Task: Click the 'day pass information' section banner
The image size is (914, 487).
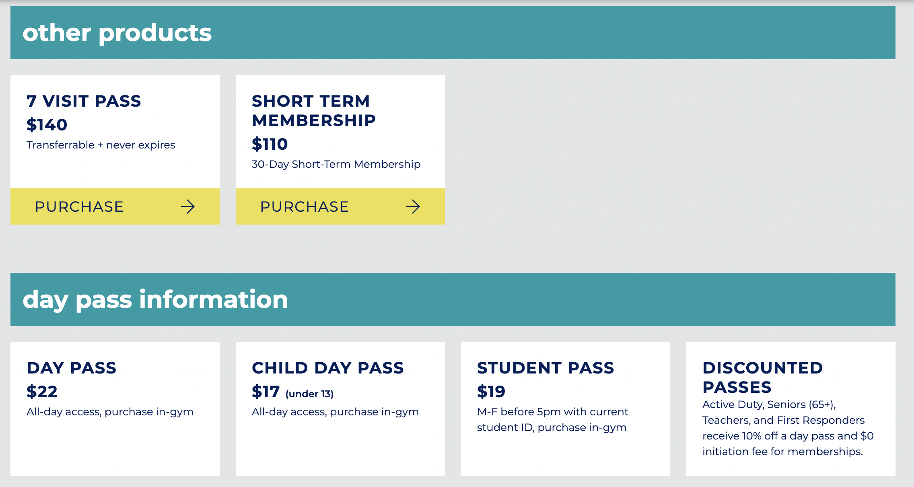Action: pos(453,299)
